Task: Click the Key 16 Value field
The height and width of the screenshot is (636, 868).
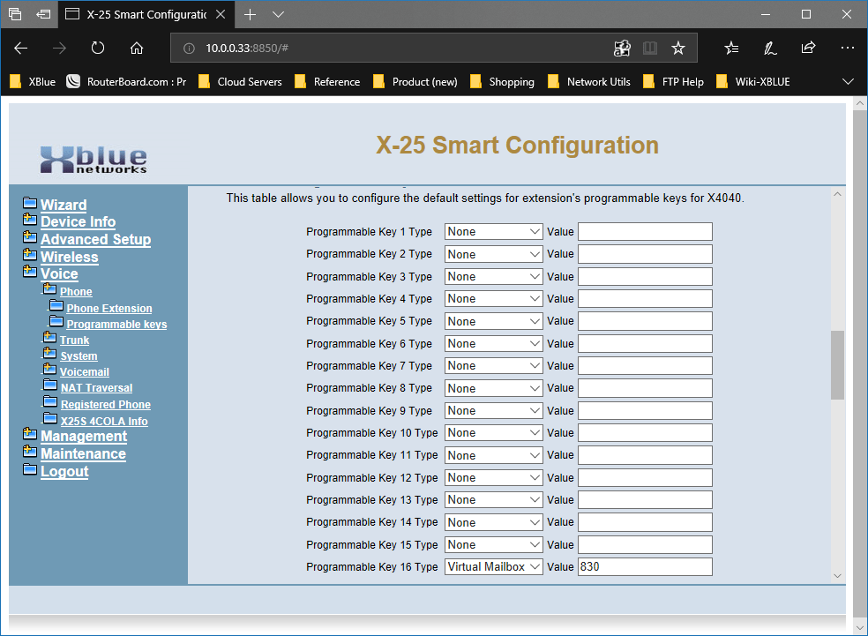Action: 644,567
